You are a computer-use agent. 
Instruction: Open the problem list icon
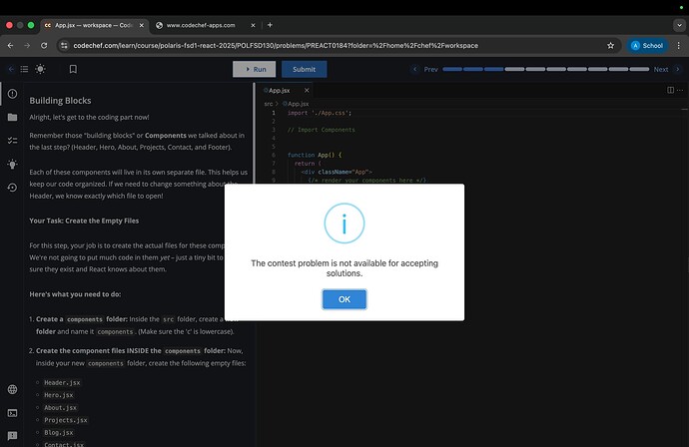click(x=24, y=69)
